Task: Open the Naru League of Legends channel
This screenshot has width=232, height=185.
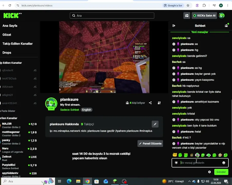Action: (x=18, y=150)
